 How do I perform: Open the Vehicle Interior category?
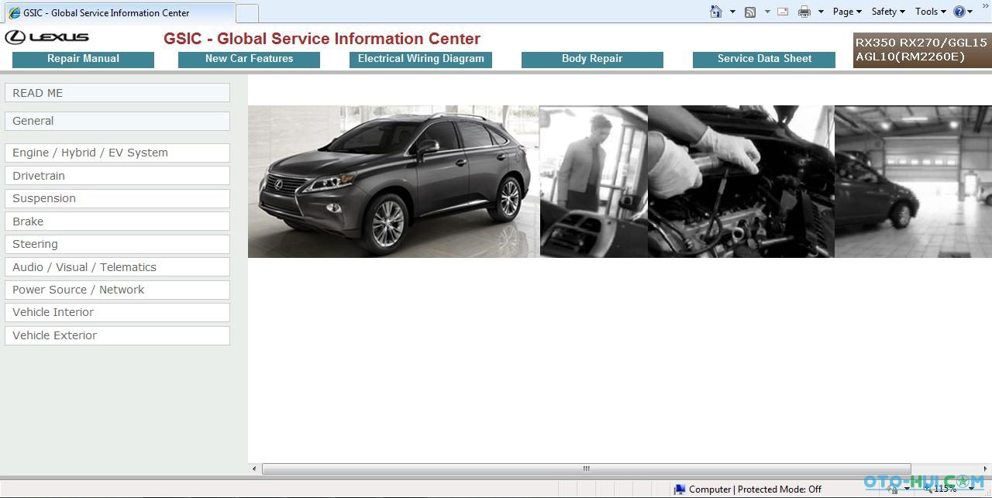click(x=117, y=312)
